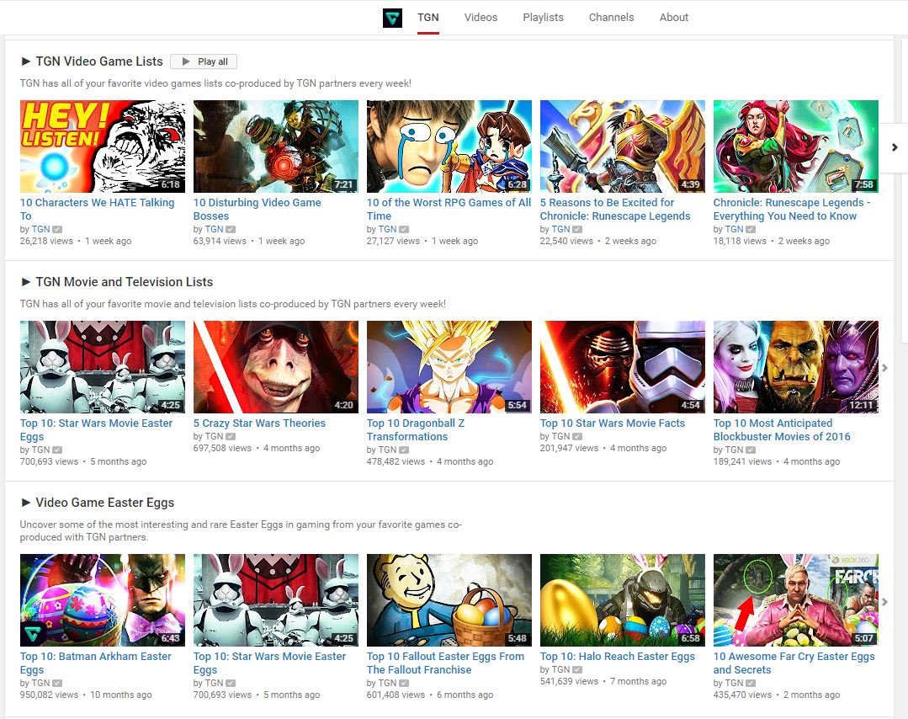Image resolution: width=908 pixels, height=719 pixels.
Task: Click title Top 10: Halo Reach Easter Eggs
Action: (618, 657)
